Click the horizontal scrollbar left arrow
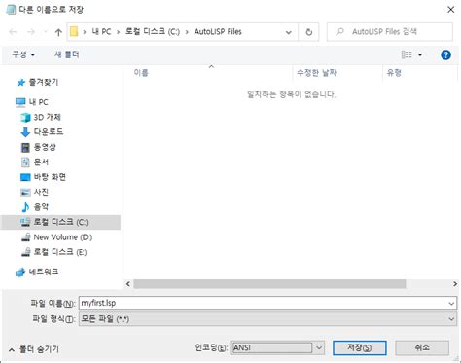Viewport: 461px width, 363px height. click(x=128, y=284)
